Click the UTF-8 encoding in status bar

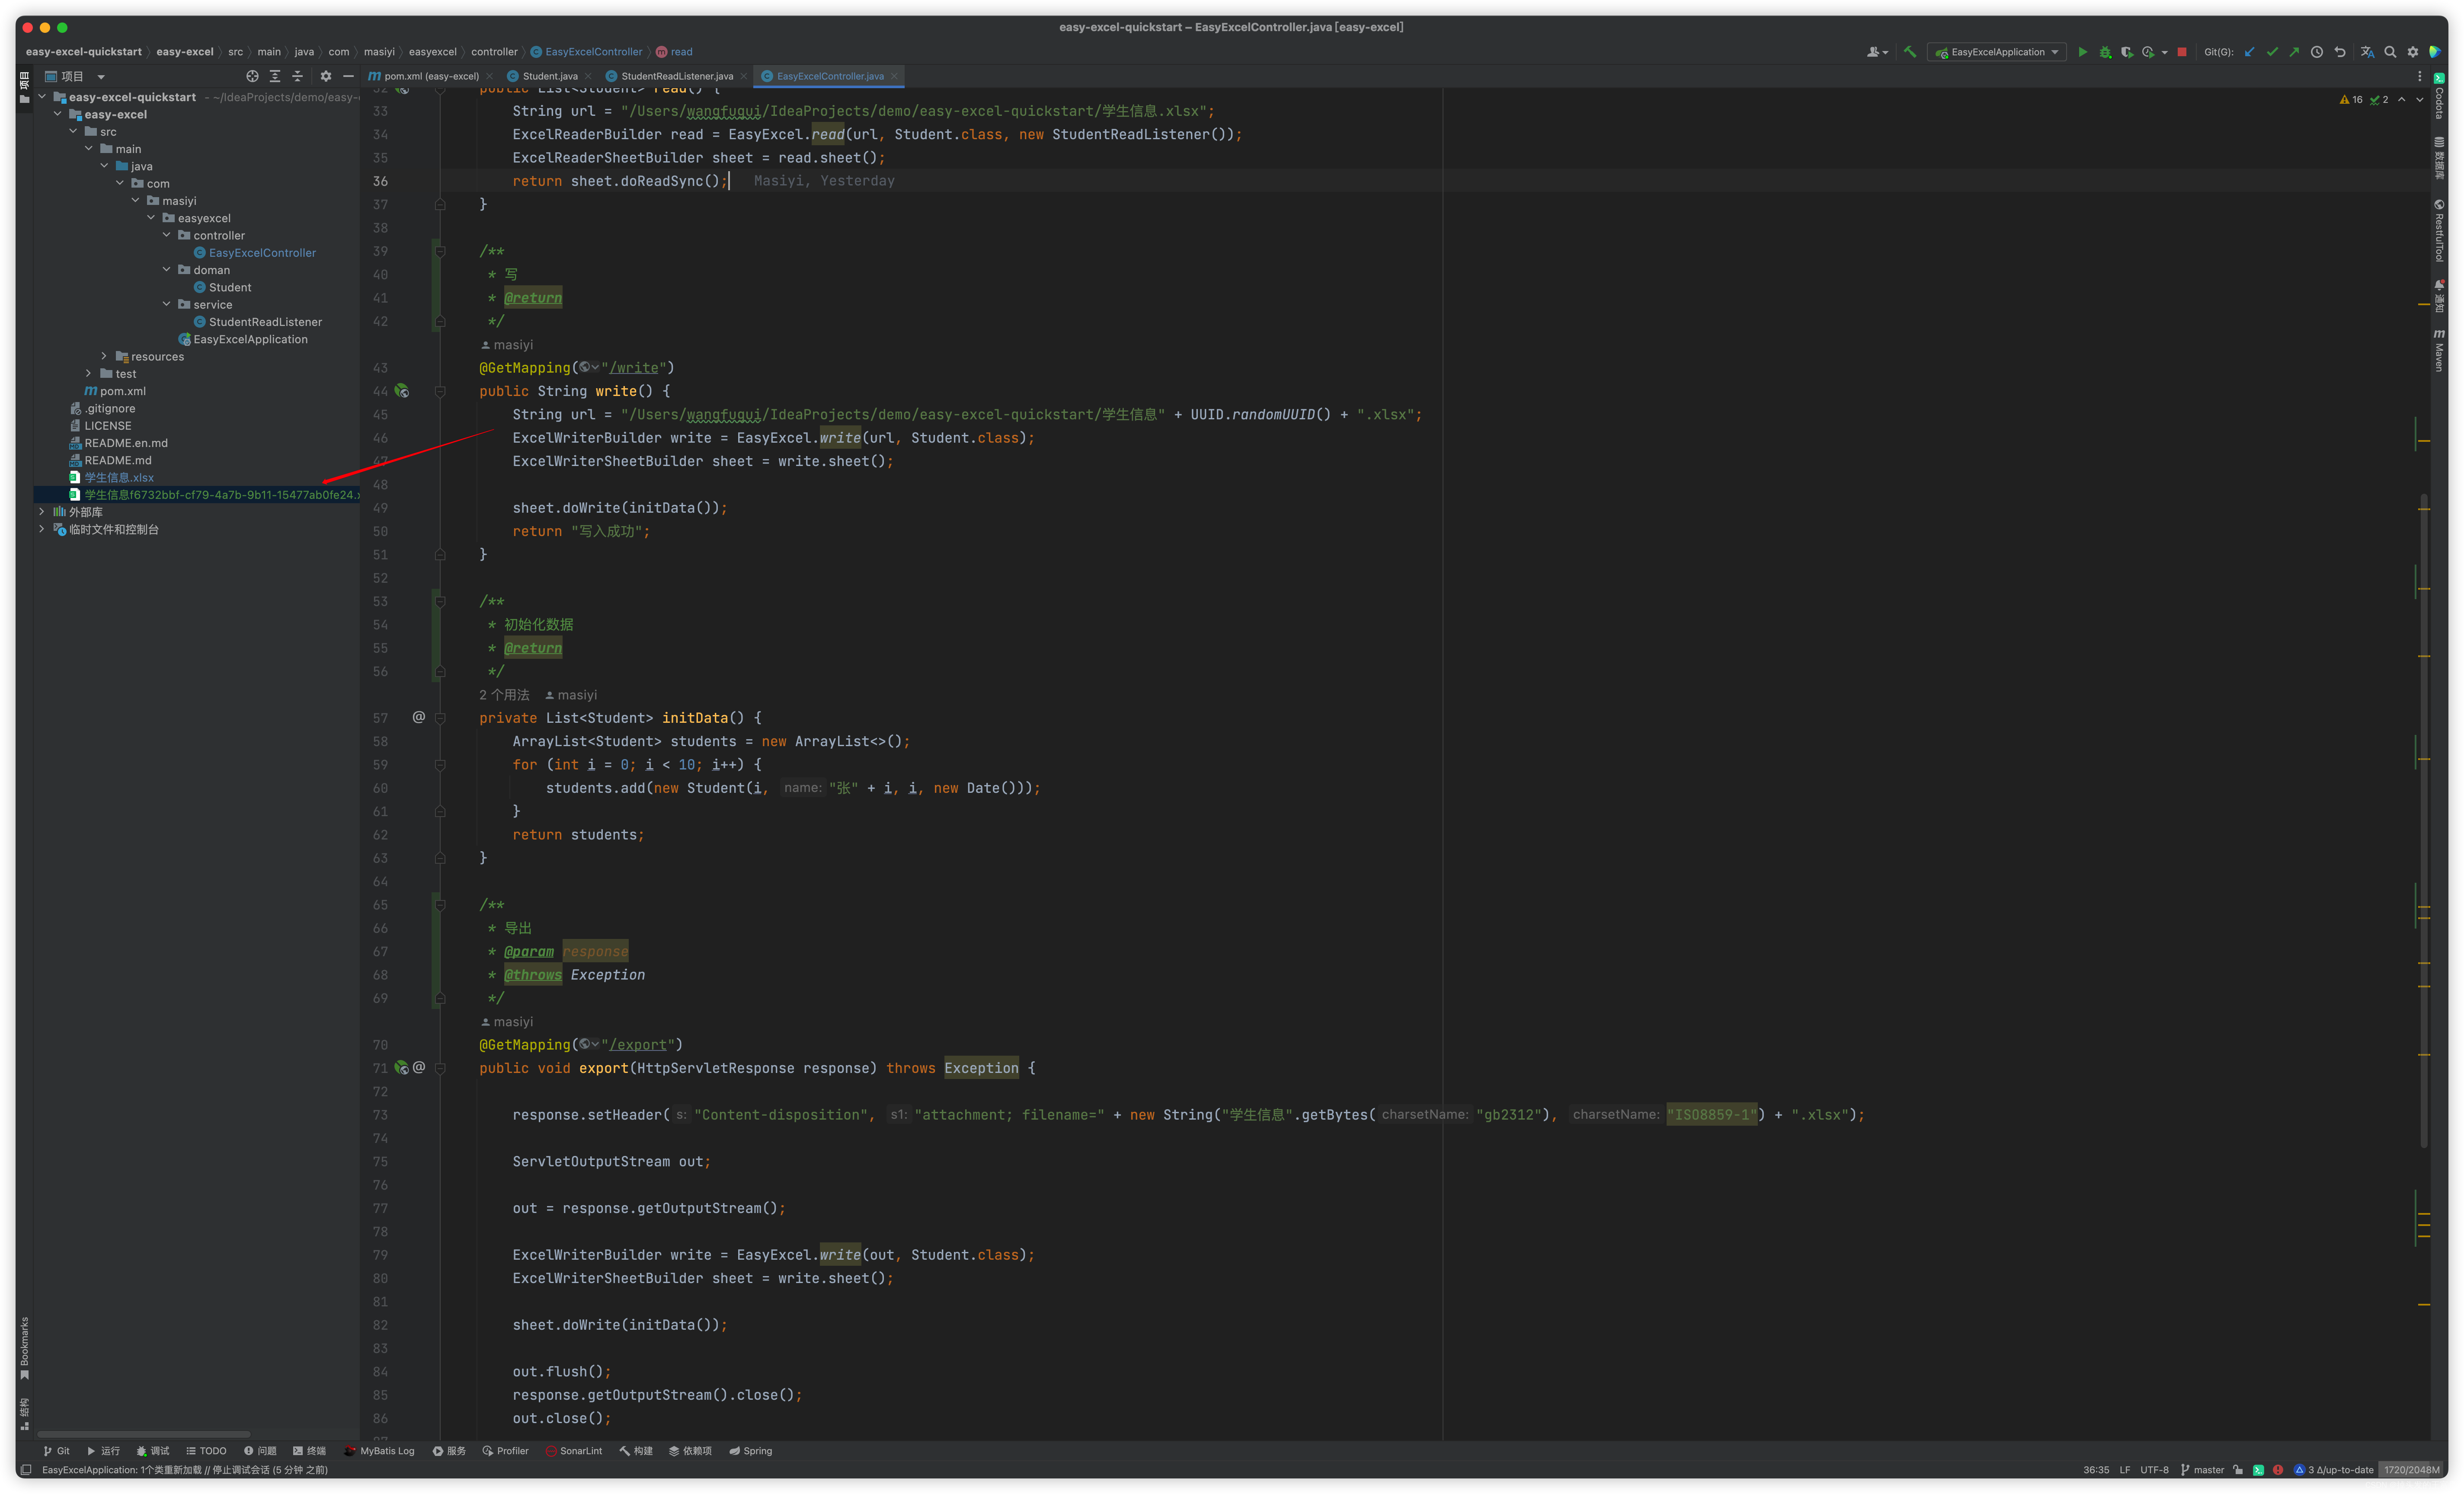pyautogui.click(x=2154, y=1470)
